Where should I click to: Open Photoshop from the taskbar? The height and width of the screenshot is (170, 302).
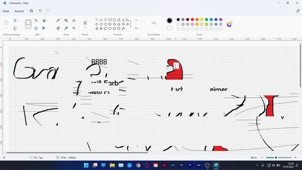[x=181, y=165]
